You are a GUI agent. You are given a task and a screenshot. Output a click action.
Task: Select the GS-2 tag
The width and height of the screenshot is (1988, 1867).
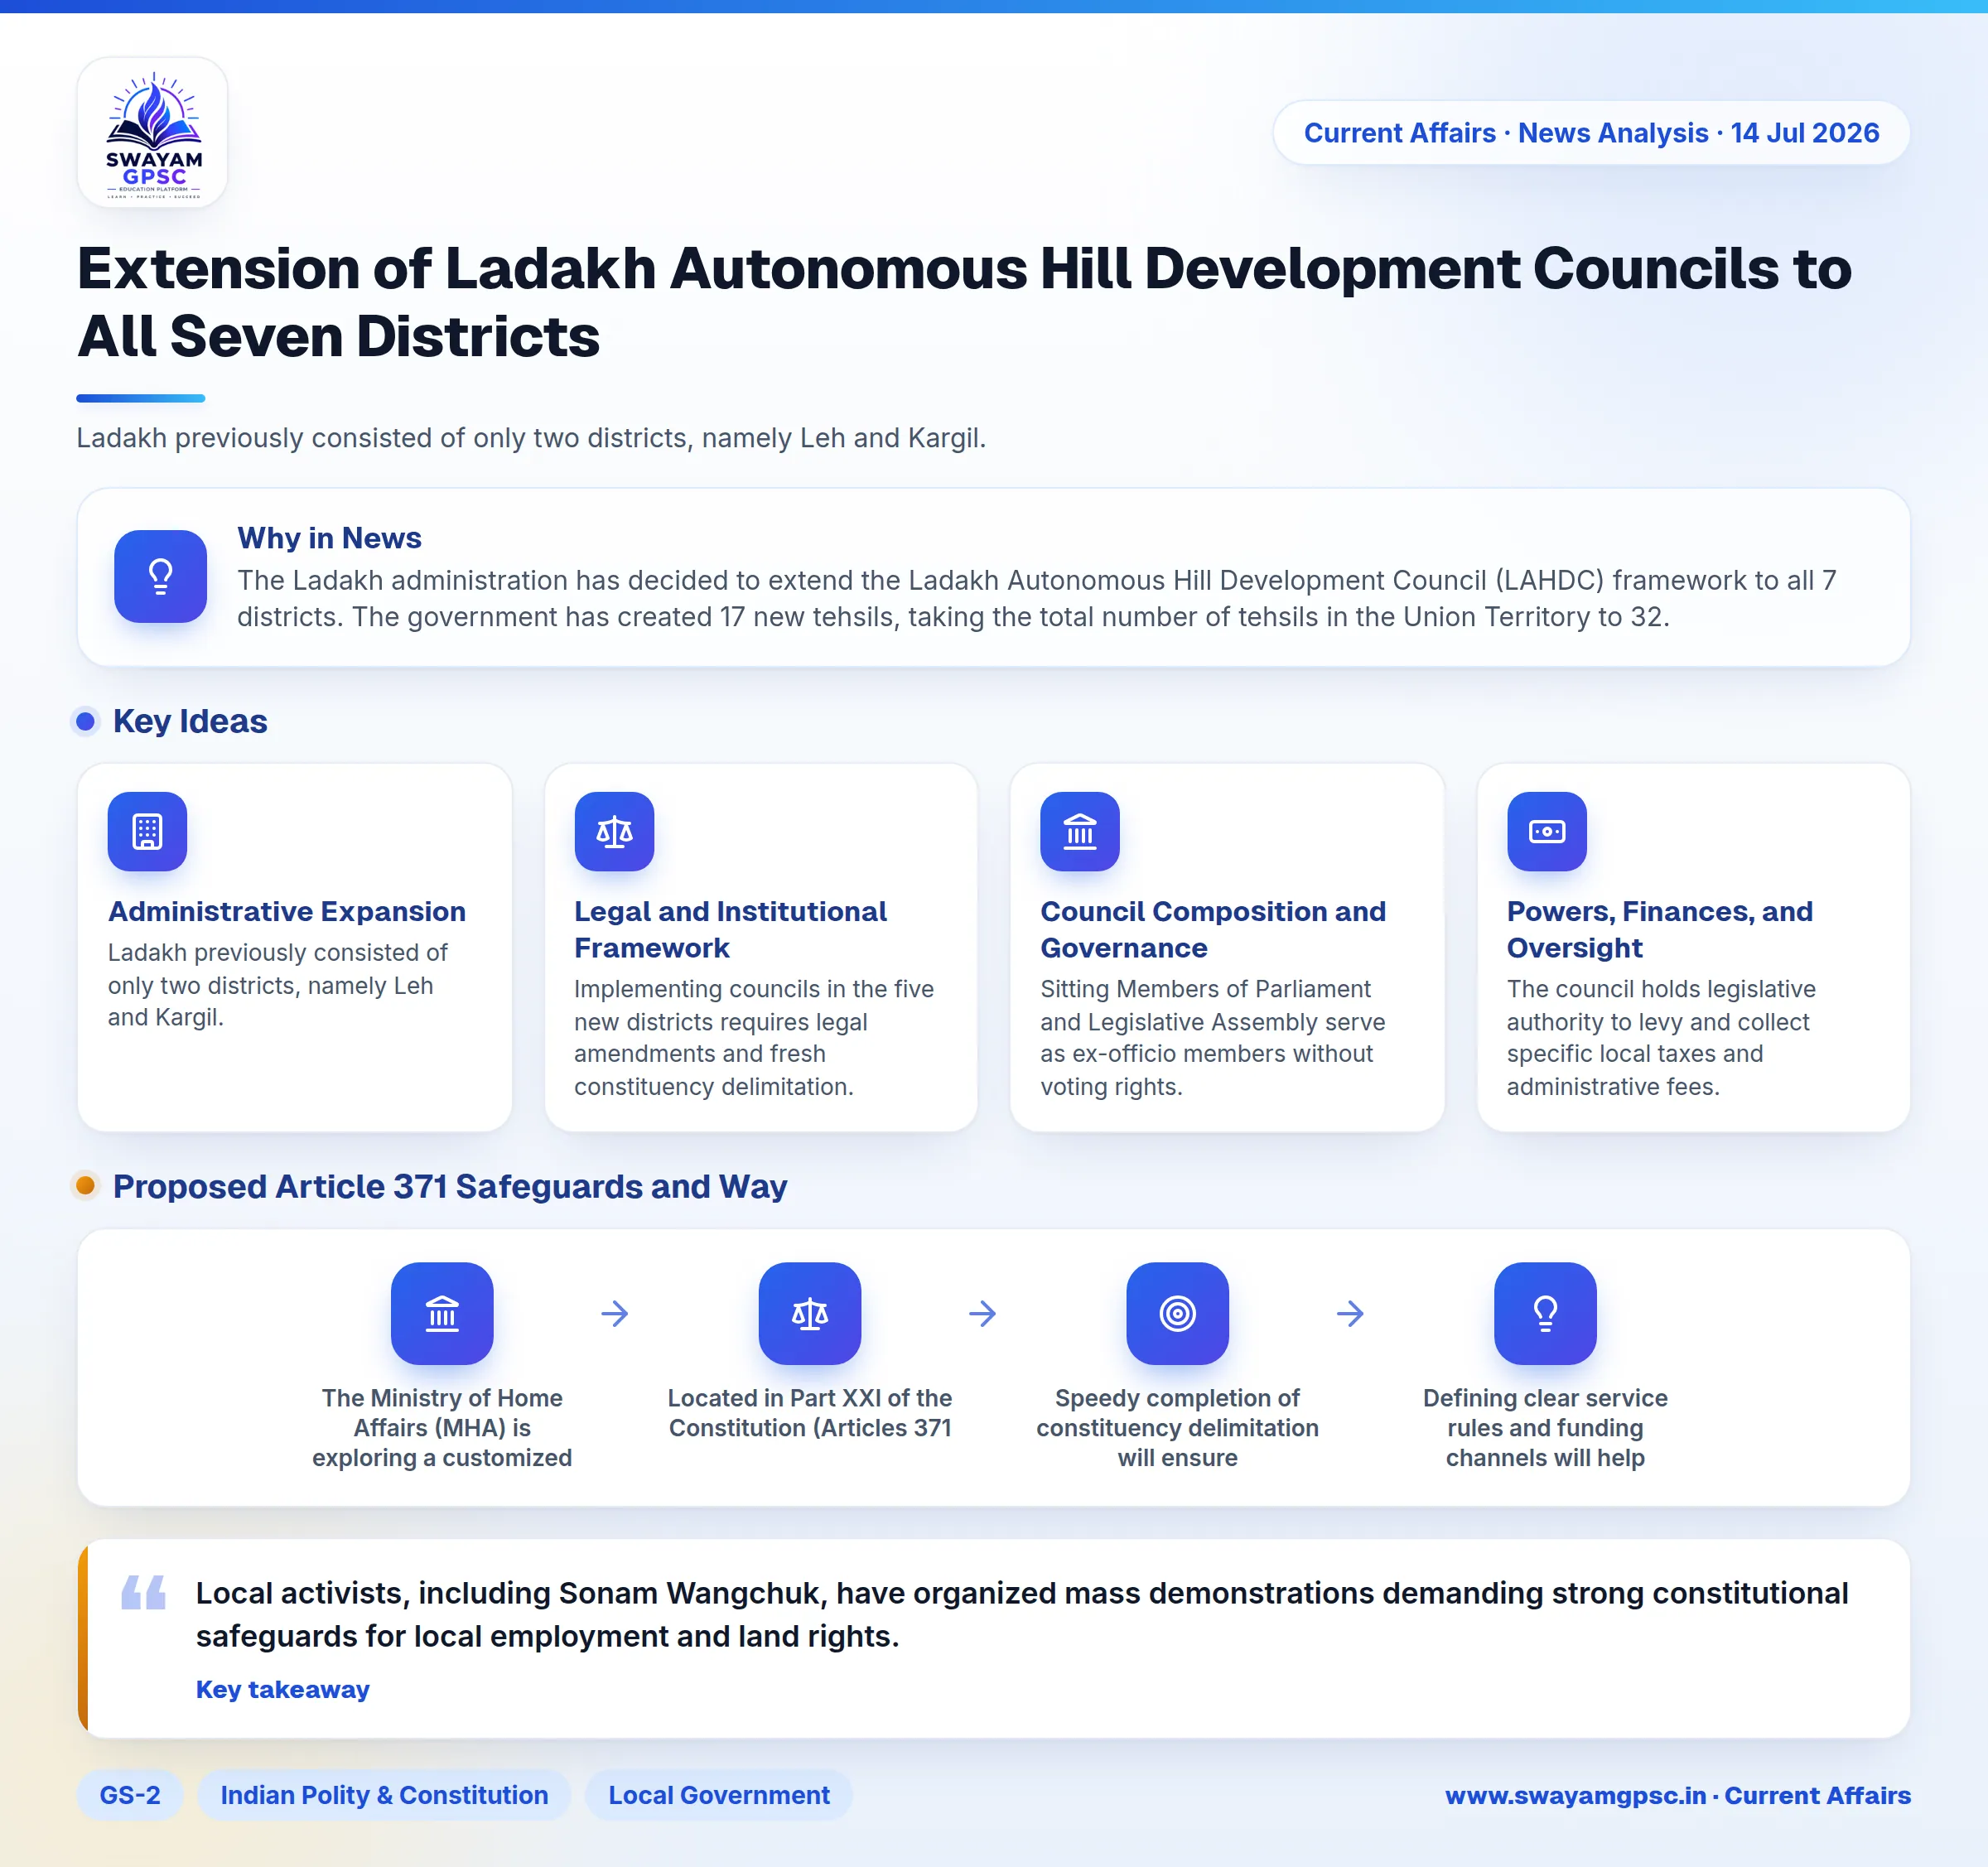coord(130,1795)
